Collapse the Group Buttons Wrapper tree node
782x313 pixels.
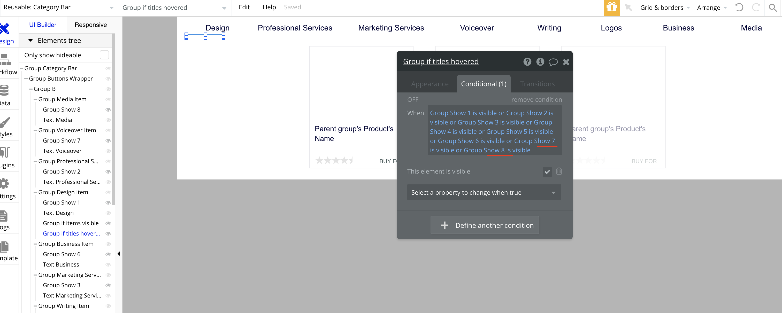tap(26, 79)
